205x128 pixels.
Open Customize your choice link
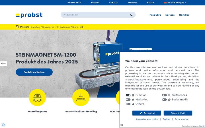(147, 119)
